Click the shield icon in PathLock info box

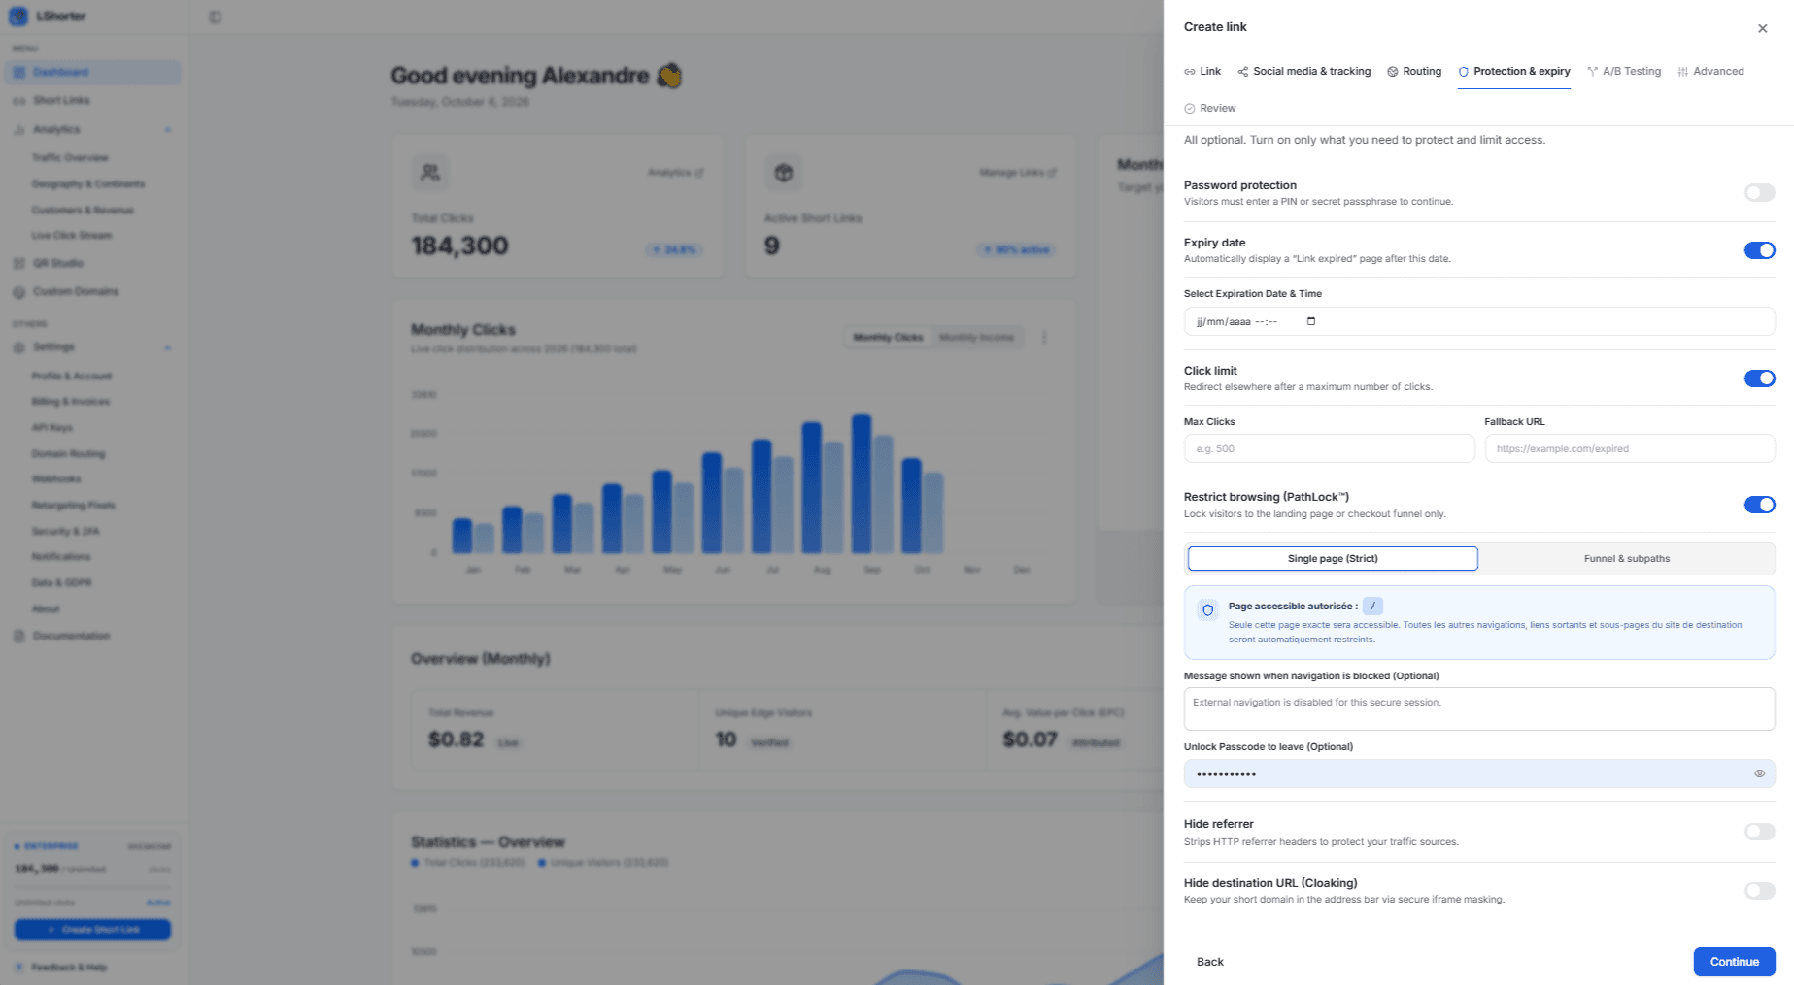point(1208,610)
